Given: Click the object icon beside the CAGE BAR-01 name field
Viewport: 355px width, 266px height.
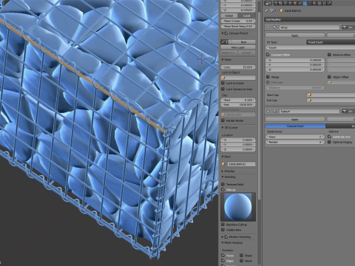Looking at the screenshot, I should click(223, 164).
